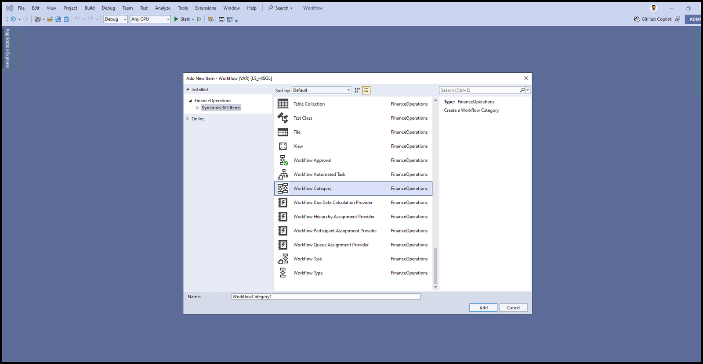The height and width of the screenshot is (364, 703).
Task: Click the Save toolbar icon
Action: coord(58,19)
